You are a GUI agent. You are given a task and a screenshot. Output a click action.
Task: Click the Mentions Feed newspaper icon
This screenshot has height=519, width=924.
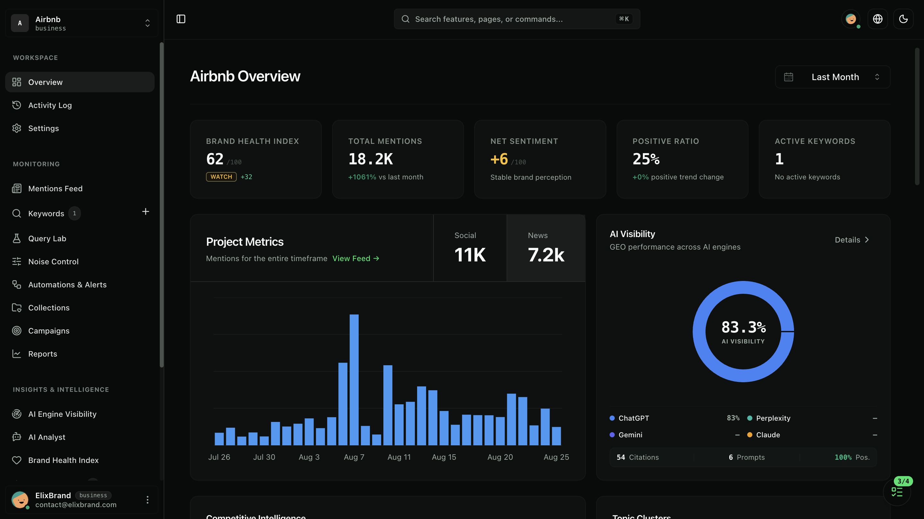tap(16, 188)
